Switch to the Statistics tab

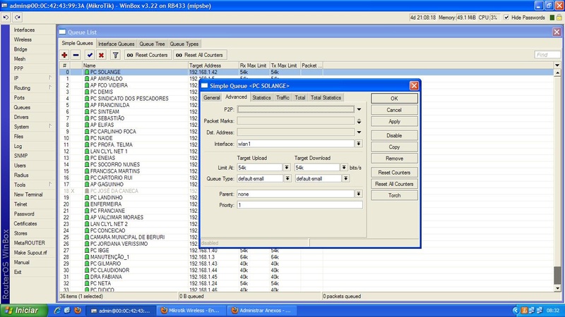[x=261, y=98]
